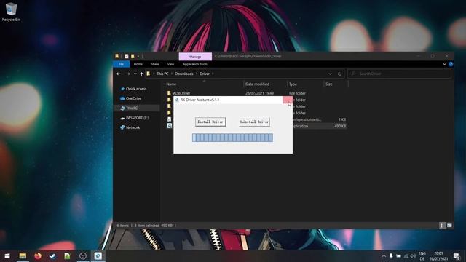Click Install Driver button

coord(210,122)
